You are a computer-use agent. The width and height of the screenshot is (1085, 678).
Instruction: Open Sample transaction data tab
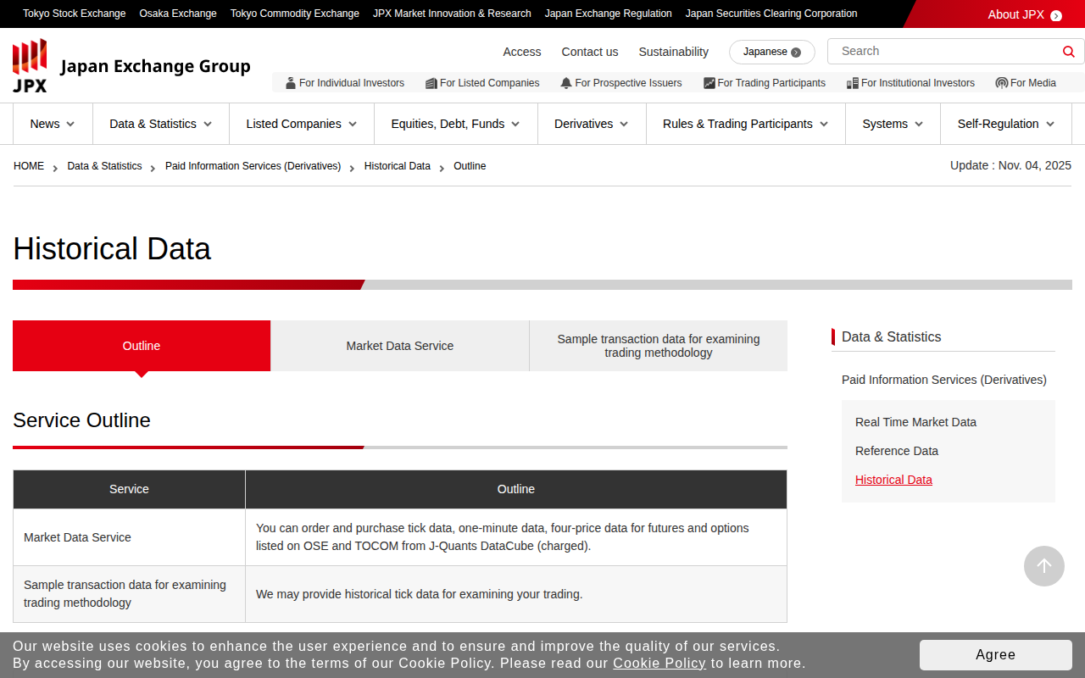[x=659, y=346]
